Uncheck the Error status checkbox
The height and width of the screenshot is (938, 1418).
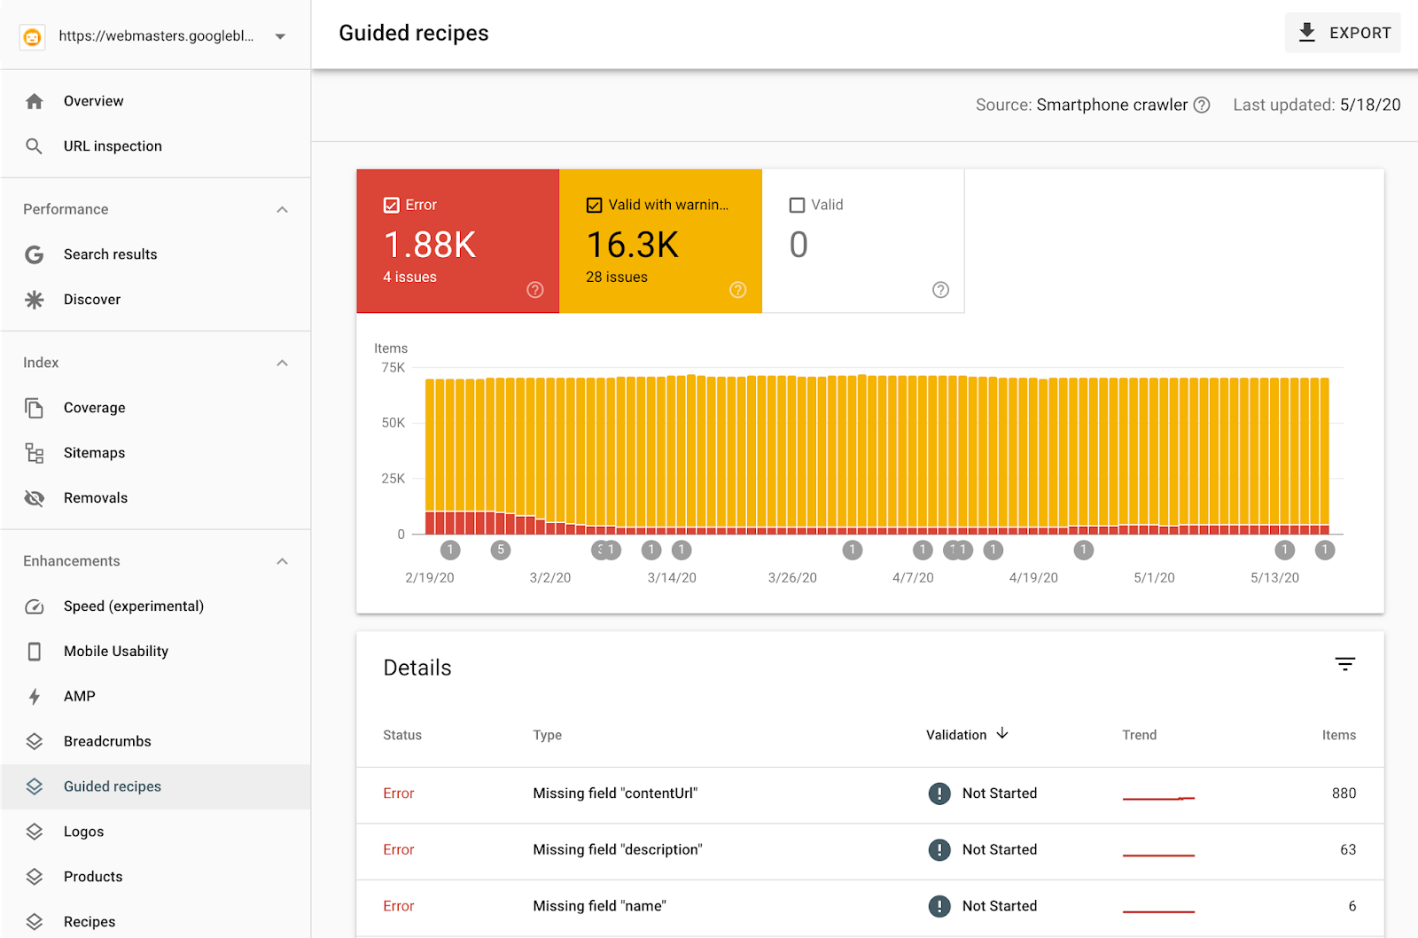393,204
